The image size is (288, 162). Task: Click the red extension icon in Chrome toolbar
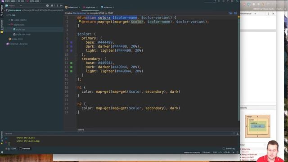coord(244,4)
